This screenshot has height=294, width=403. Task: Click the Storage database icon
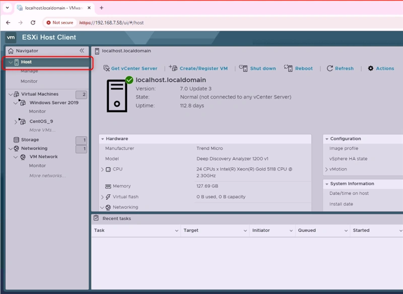(16, 140)
